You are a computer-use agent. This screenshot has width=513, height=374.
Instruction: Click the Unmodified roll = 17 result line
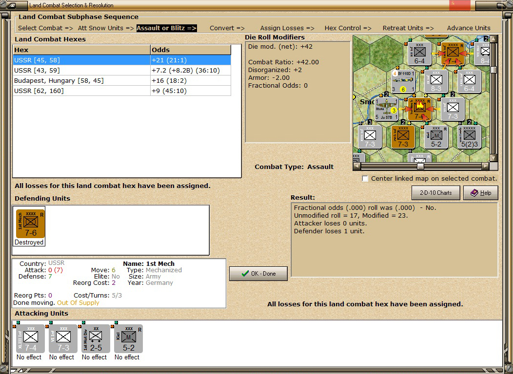pyautogui.click(x=351, y=215)
